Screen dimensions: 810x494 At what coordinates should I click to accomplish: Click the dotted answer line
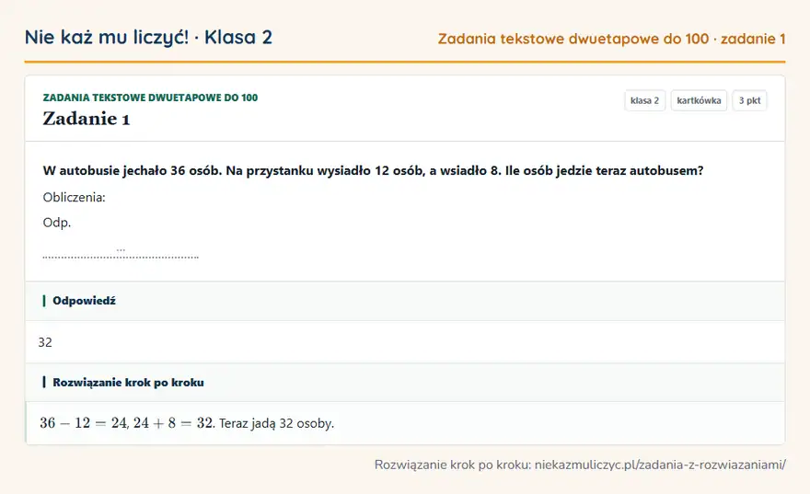click(121, 256)
